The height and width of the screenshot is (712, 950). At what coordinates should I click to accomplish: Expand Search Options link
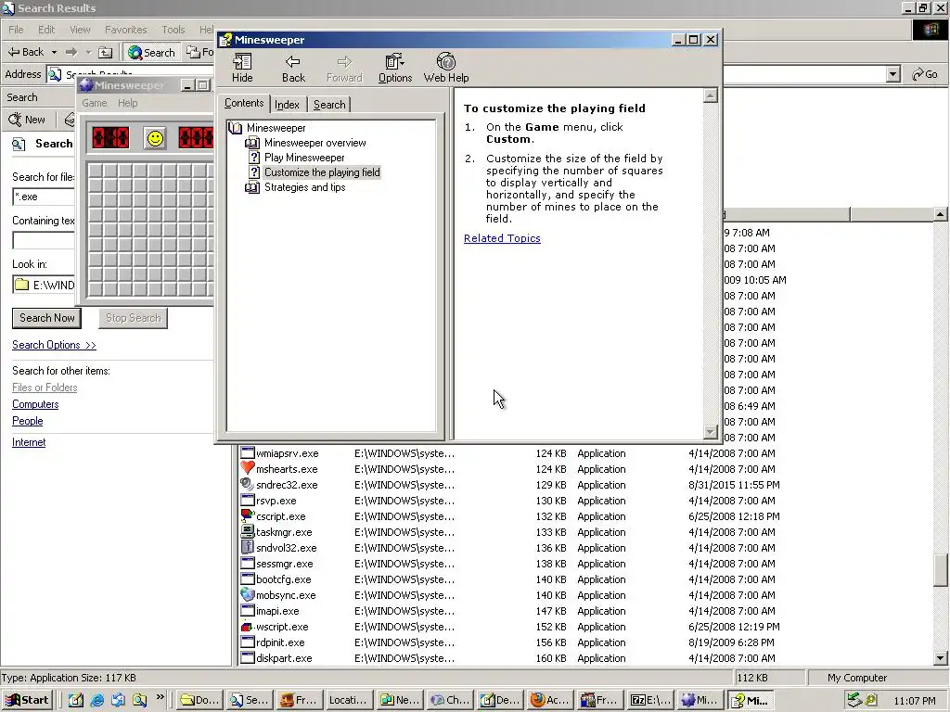(x=54, y=345)
